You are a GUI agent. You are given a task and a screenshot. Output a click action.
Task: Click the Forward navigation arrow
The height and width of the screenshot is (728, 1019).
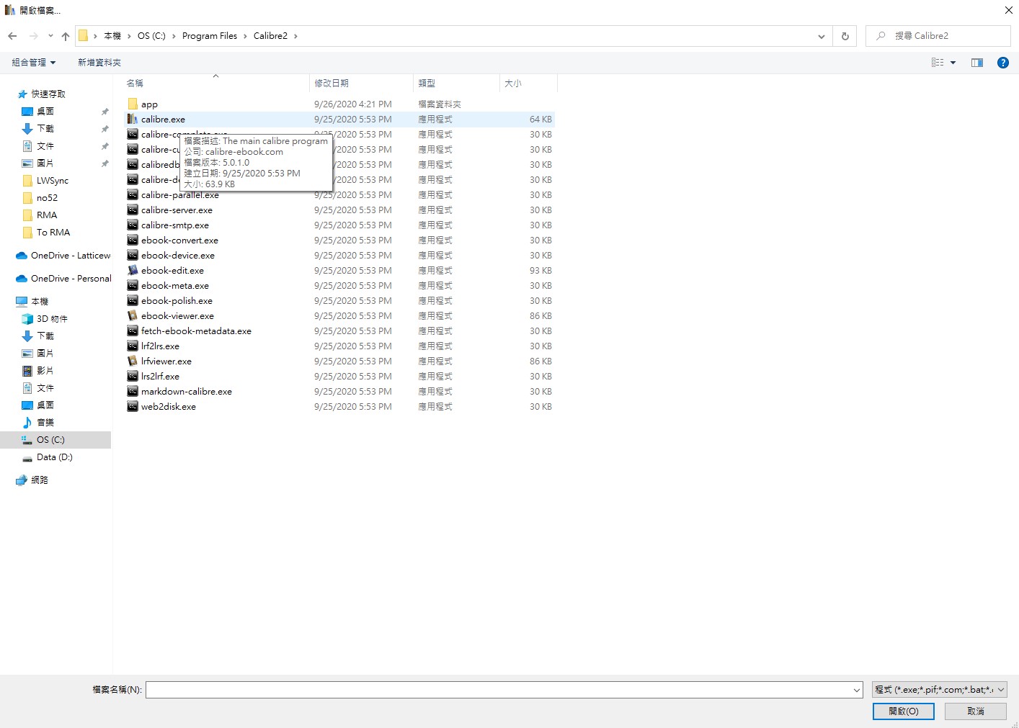33,36
